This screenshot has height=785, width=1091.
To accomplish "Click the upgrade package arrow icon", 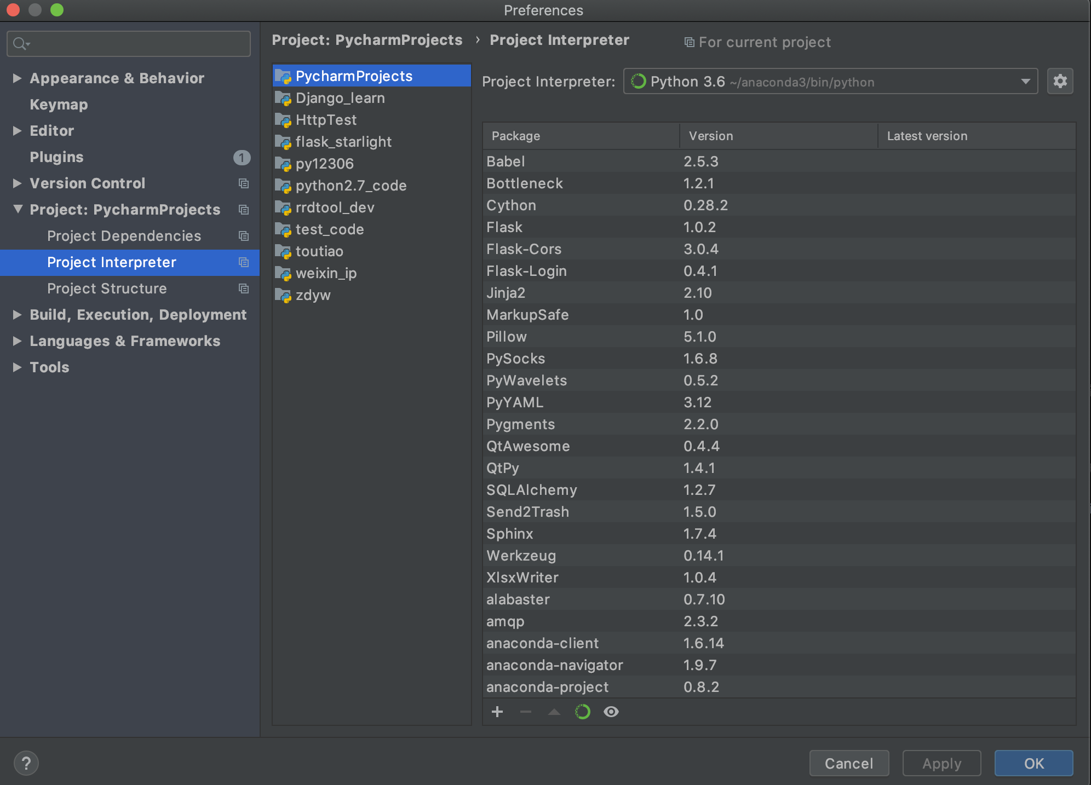I will (554, 712).
